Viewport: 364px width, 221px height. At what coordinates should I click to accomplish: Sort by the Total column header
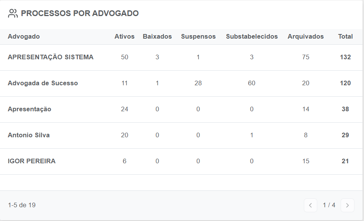click(346, 37)
